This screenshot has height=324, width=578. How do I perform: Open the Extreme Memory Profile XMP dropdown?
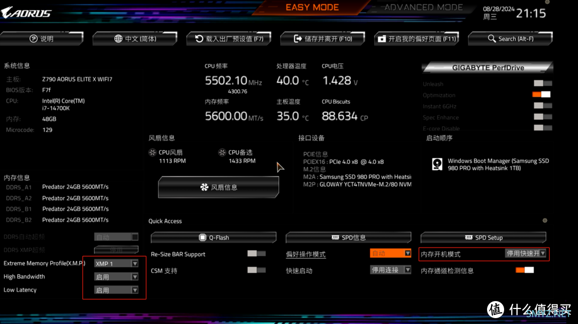tap(116, 264)
